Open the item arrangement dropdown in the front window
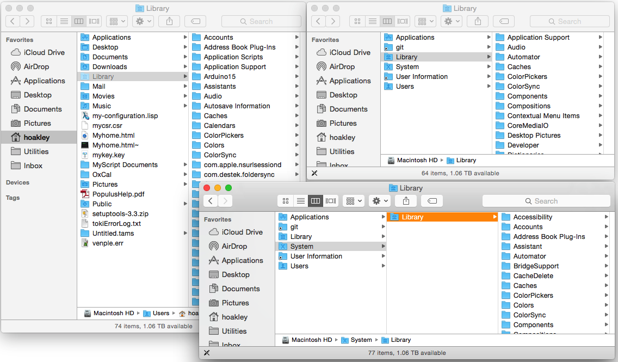 coord(353,201)
